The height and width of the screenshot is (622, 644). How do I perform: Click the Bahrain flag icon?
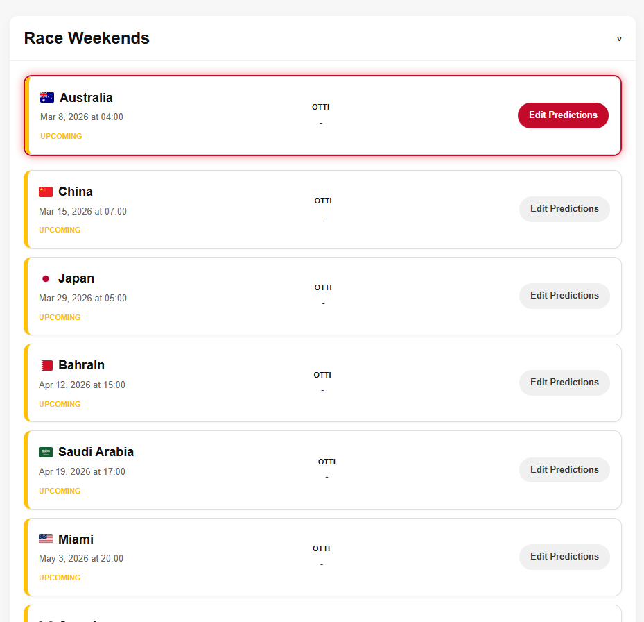46,365
